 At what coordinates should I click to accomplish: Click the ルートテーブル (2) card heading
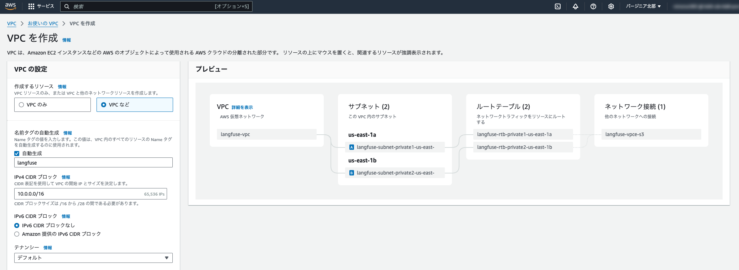tap(503, 107)
